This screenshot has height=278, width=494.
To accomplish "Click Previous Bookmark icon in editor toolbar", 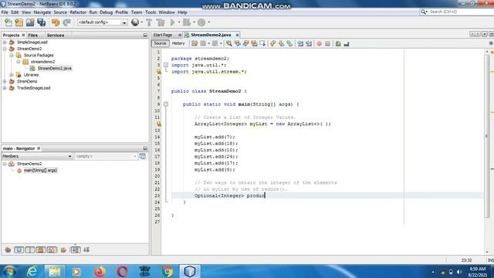I will [x=272, y=43].
